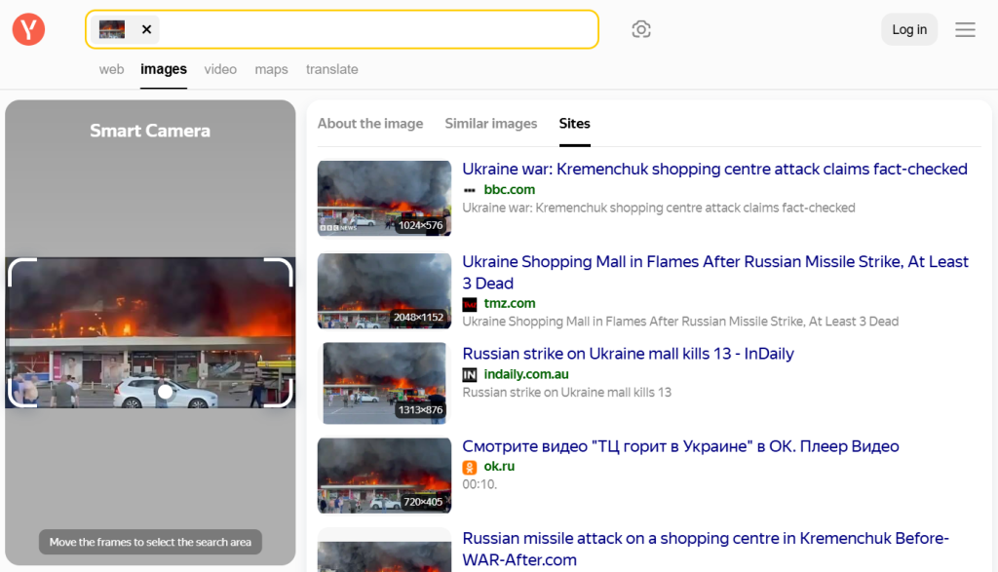The height and width of the screenshot is (572, 998).
Task: Open the ok.ru video result title link
Action: coord(680,446)
